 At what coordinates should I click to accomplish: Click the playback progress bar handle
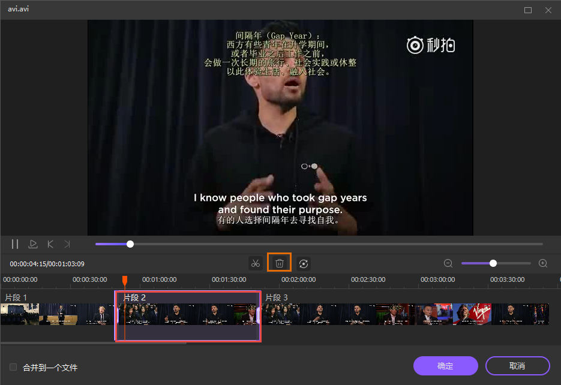pos(130,244)
